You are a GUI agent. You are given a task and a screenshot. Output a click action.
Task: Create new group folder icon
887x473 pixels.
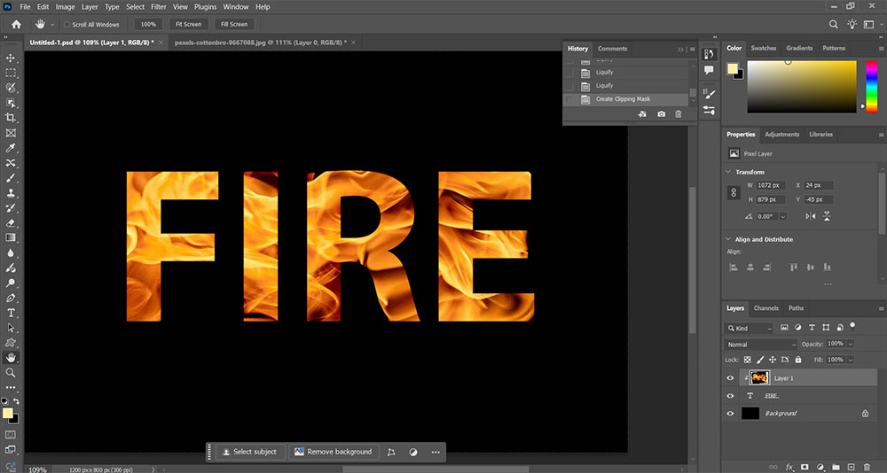835,468
